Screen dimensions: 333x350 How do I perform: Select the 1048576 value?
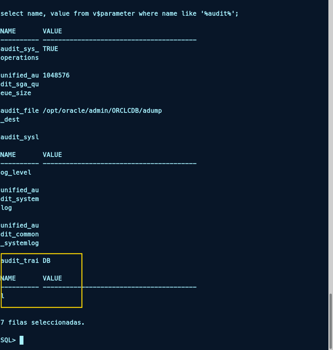click(56, 75)
